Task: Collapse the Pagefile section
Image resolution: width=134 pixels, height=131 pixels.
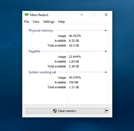Action: (106, 51)
